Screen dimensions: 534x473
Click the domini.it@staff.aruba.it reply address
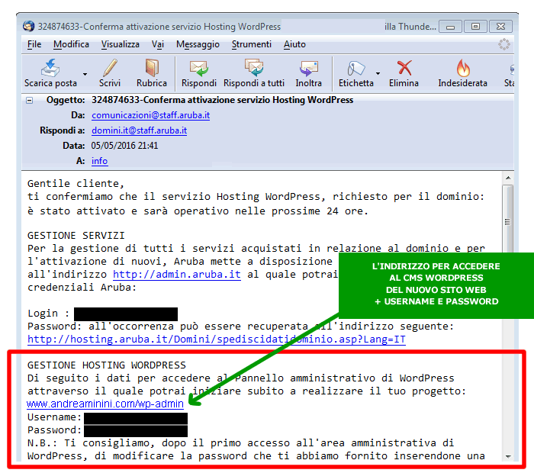tap(139, 130)
